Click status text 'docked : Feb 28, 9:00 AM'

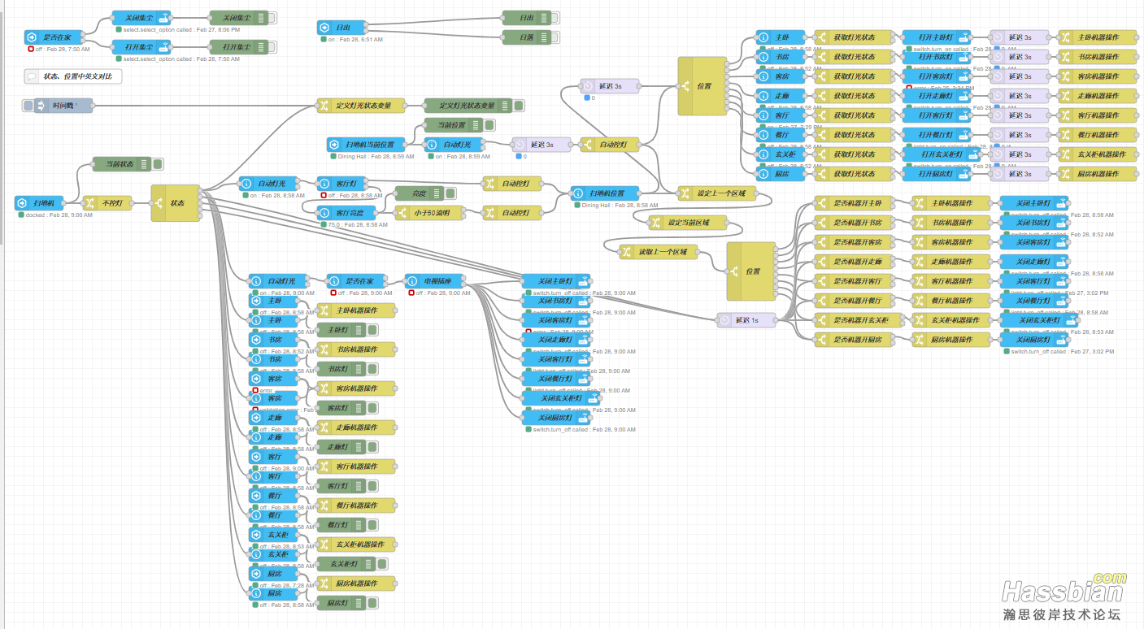coord(59,215)
